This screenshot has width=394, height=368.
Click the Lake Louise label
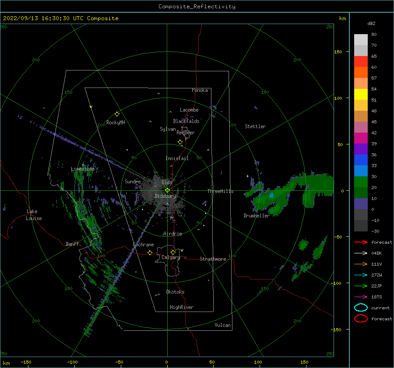(34, 215)
